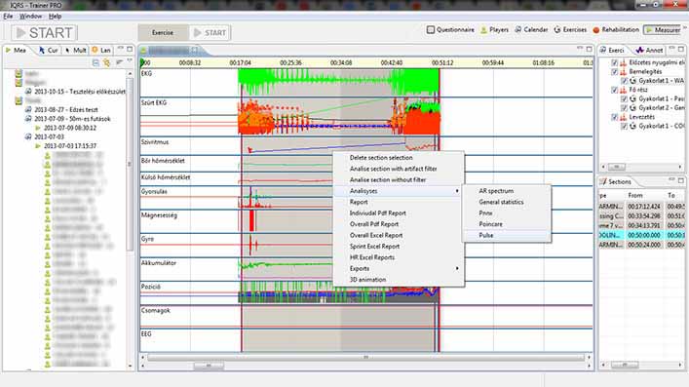Click the link-with-editor icon in the measurement tree toolbar
This screenshot has width=689, height=387.
[x=107, y=63]
